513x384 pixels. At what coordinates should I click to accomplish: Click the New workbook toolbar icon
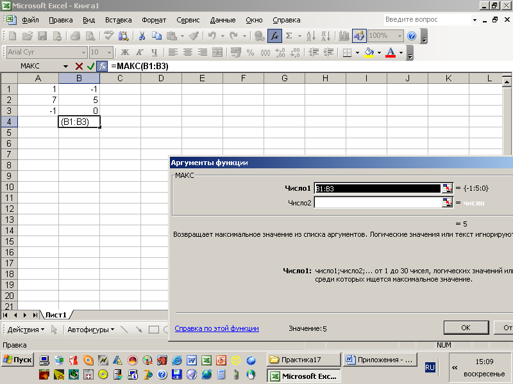12,36
